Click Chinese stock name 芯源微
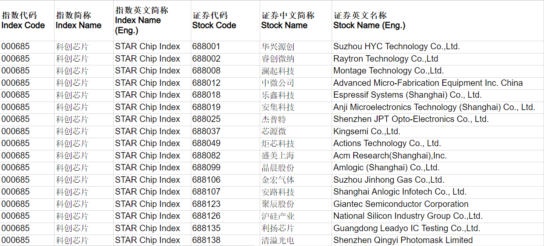544x246 pixels. pos(274,131)
